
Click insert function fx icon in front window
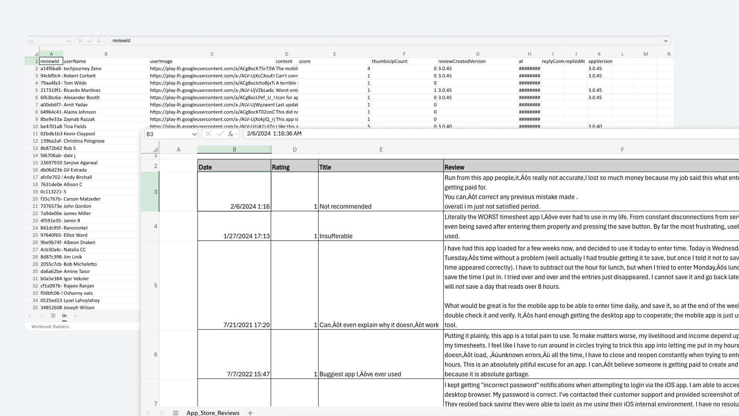pyautogui.click(x=230, y=134)
